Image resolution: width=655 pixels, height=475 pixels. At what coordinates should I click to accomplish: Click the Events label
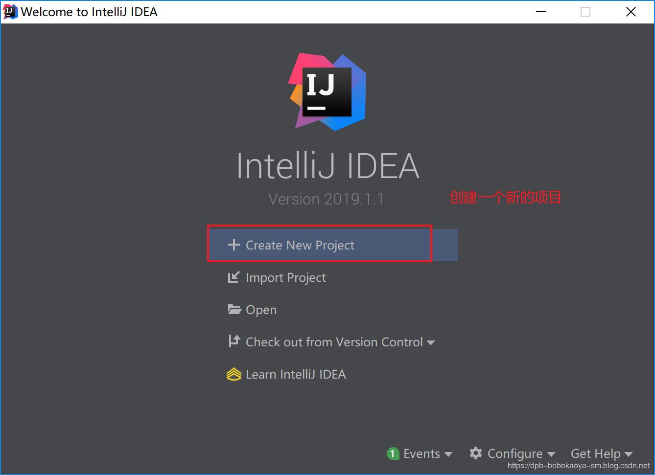tap(421, 453)
